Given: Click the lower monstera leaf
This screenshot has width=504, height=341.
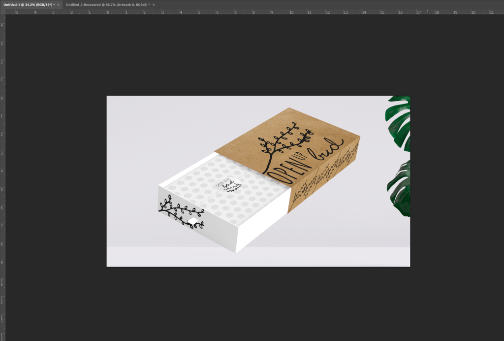Looking at the screenshot, I should (400, 188).
